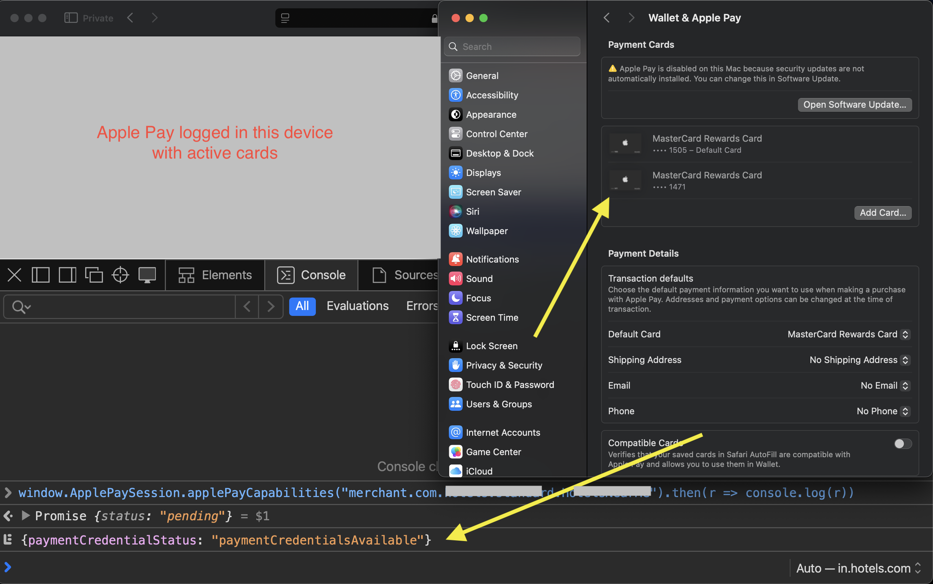Select the Errors console filter
933x584 pixels.
pos(422,306)
